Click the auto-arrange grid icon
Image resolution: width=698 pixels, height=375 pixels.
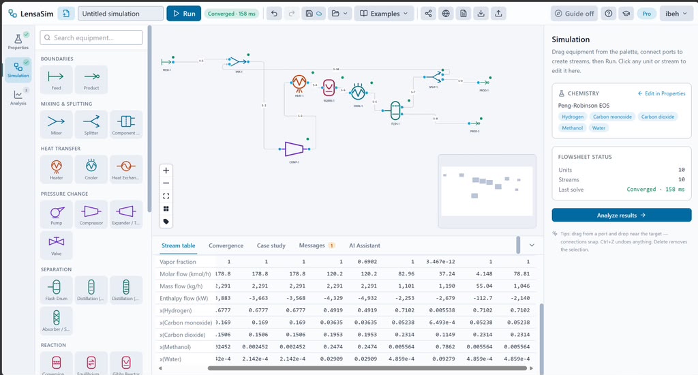(x=166, y=209)
